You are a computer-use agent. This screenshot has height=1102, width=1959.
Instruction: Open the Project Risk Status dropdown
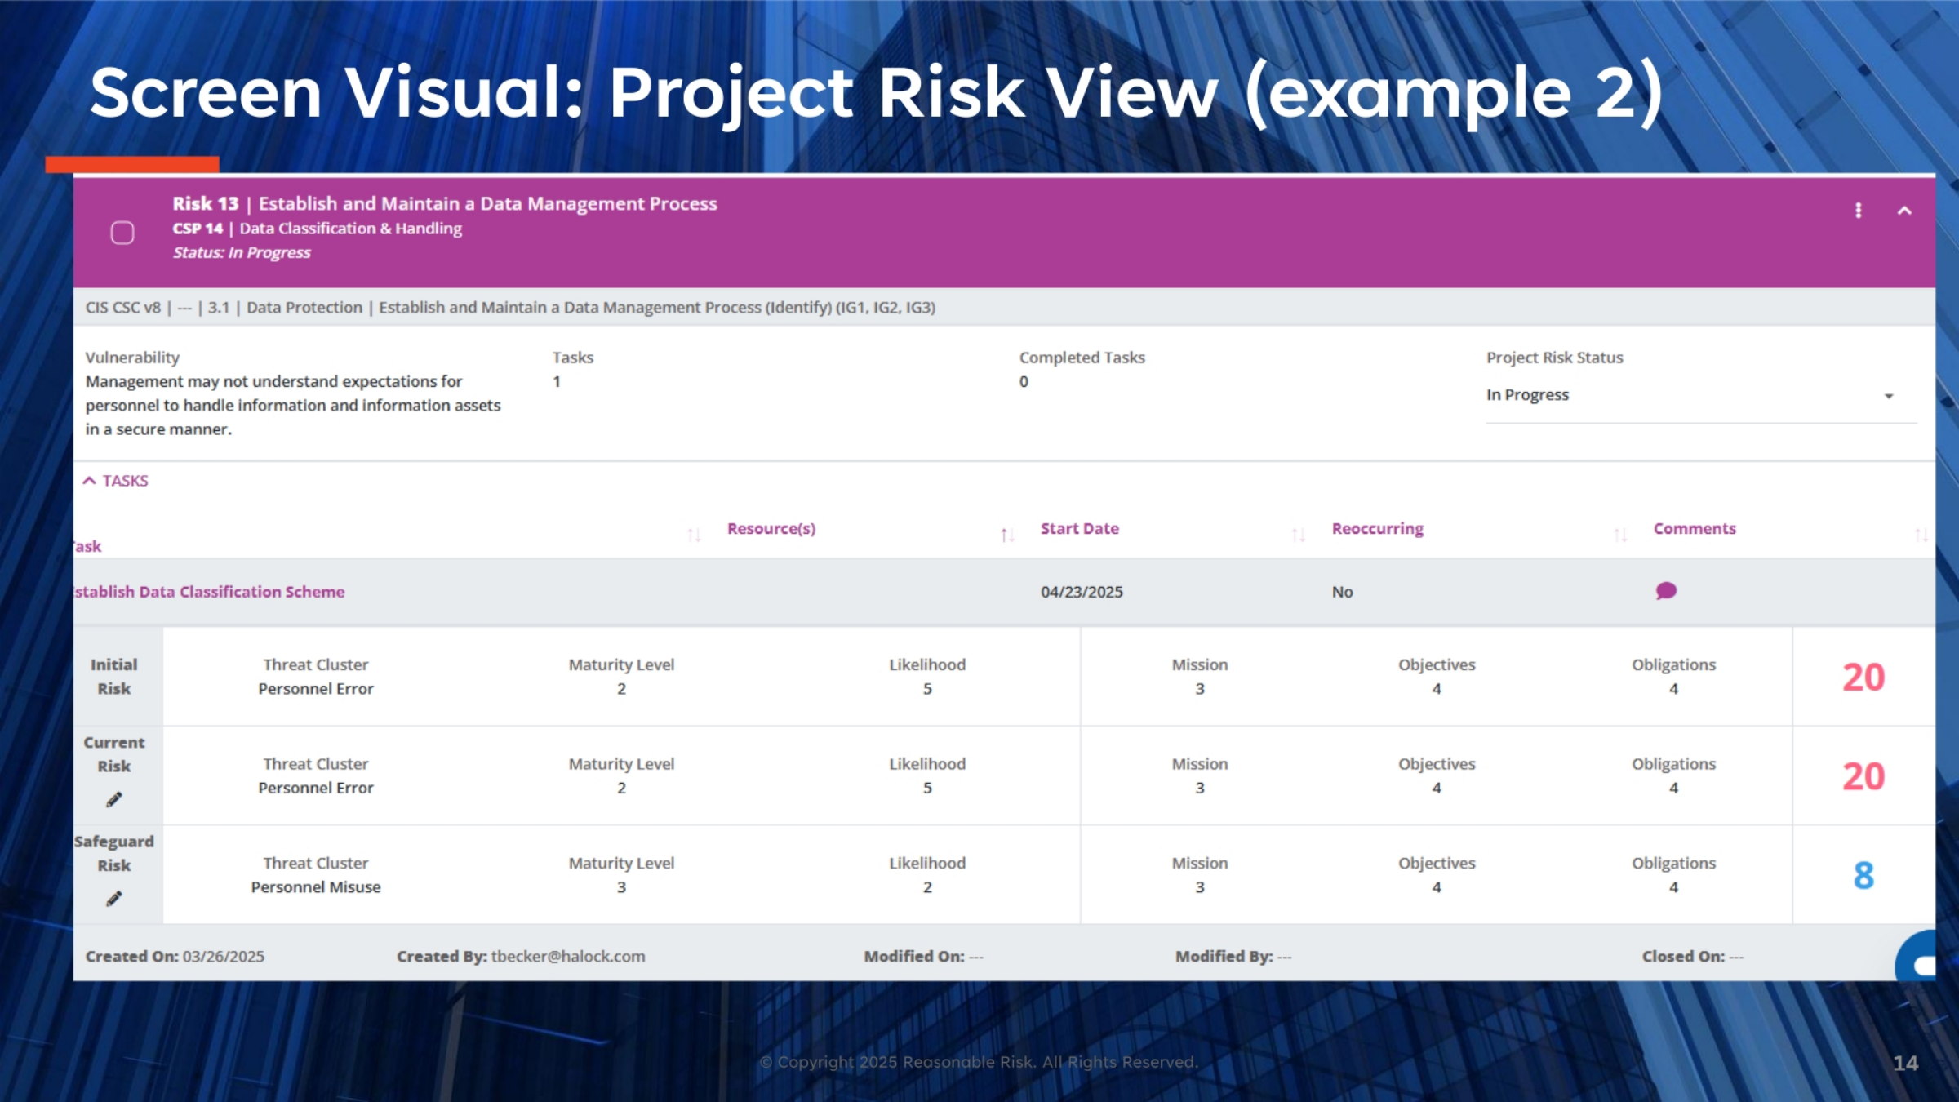tap(1700, 396)
